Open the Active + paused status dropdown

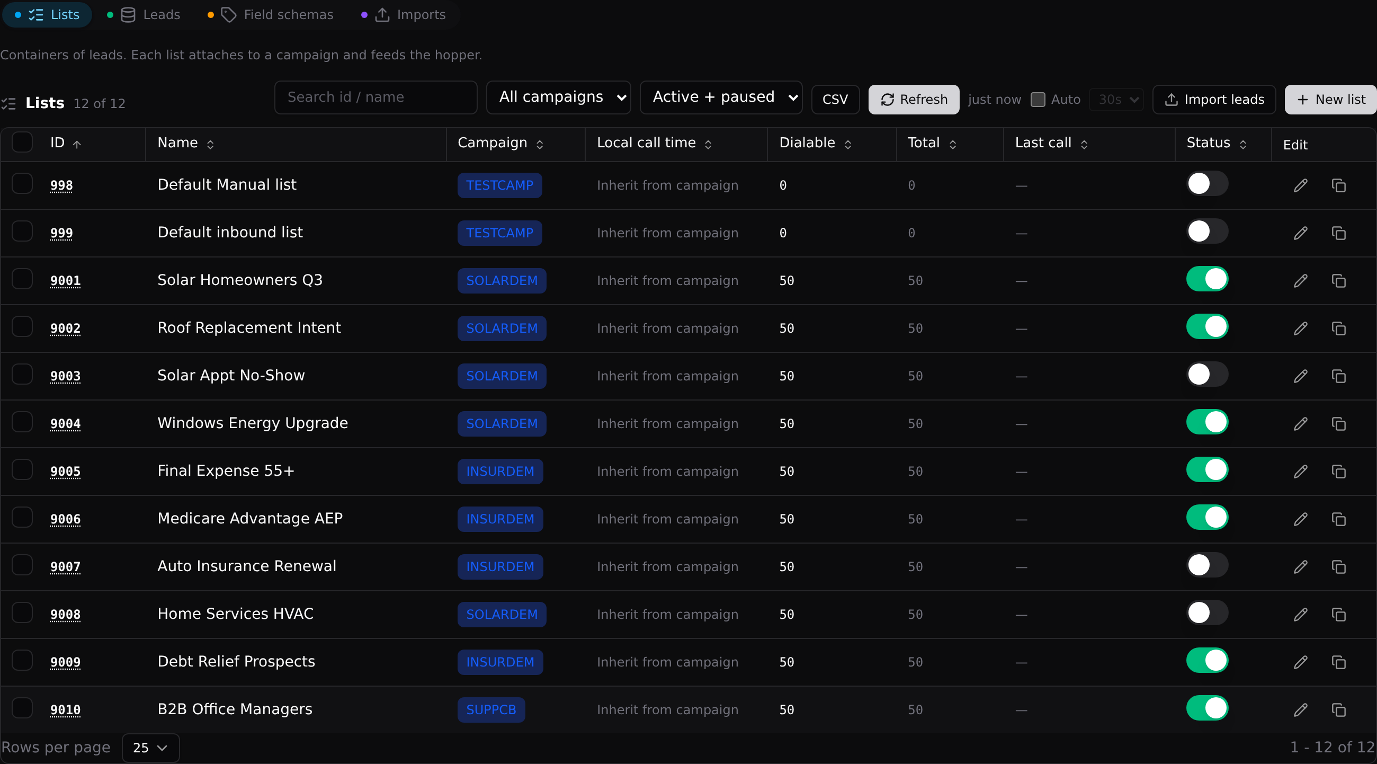click(x=721, y=97)
